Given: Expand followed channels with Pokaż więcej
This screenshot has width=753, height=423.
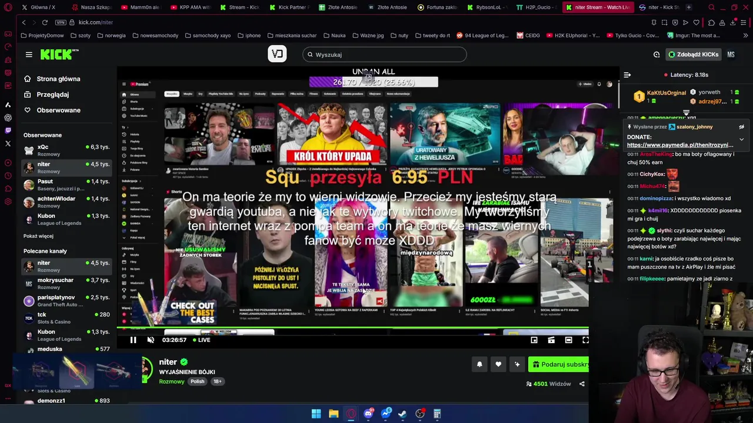Looking at the screenshot, I should (38, 236).
